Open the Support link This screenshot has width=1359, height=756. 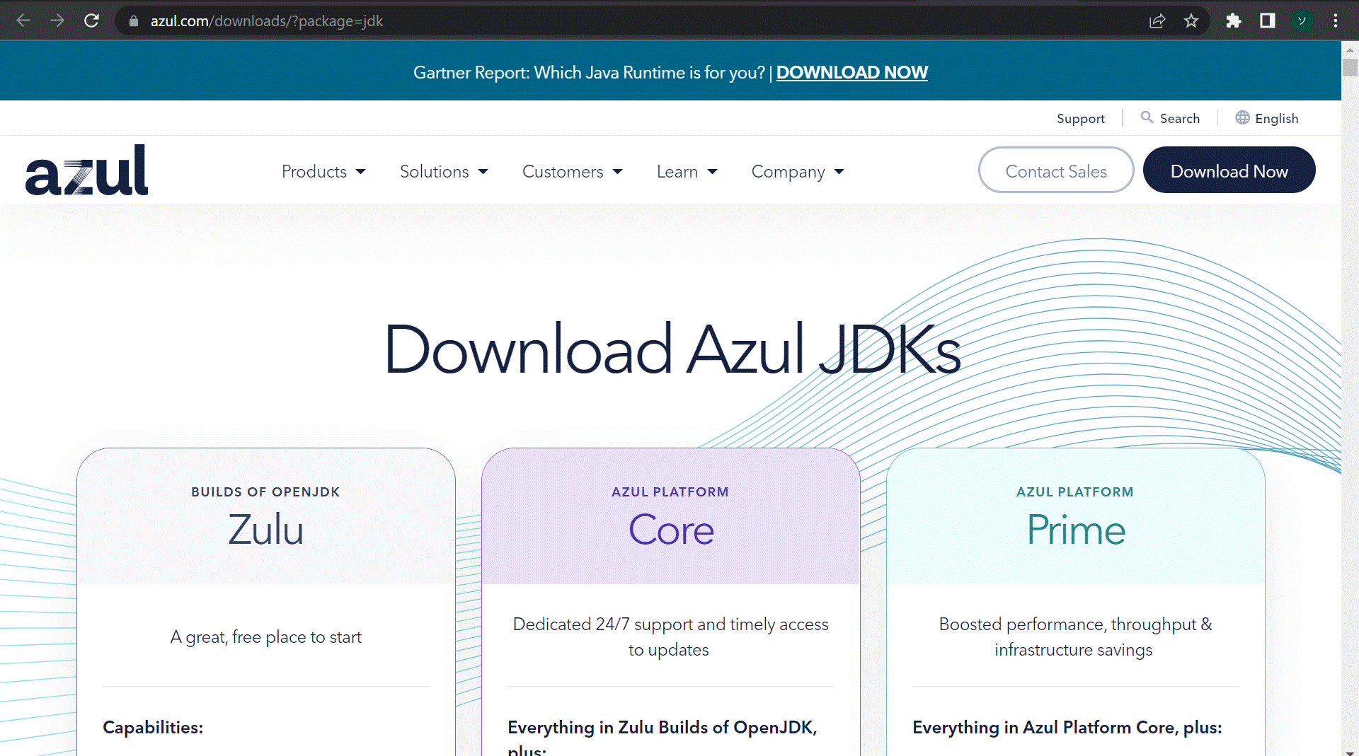click(x=1080, y=118)
